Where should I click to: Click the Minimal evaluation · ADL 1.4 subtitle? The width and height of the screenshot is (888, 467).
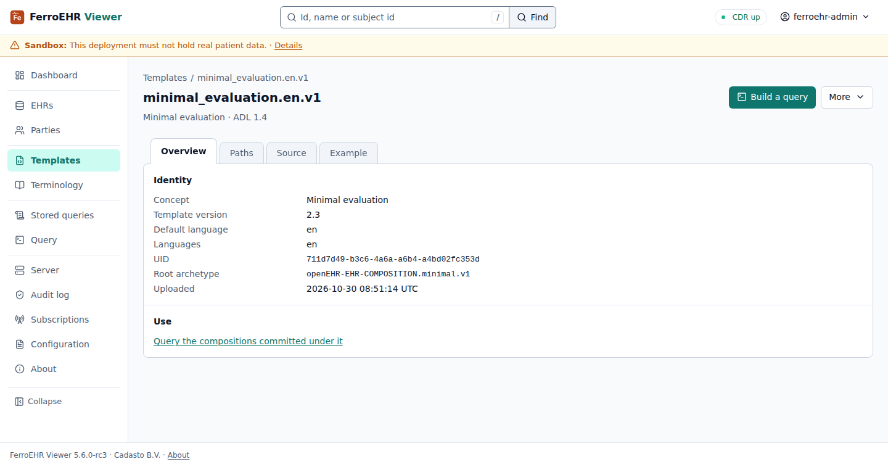[x=205, y=117]
